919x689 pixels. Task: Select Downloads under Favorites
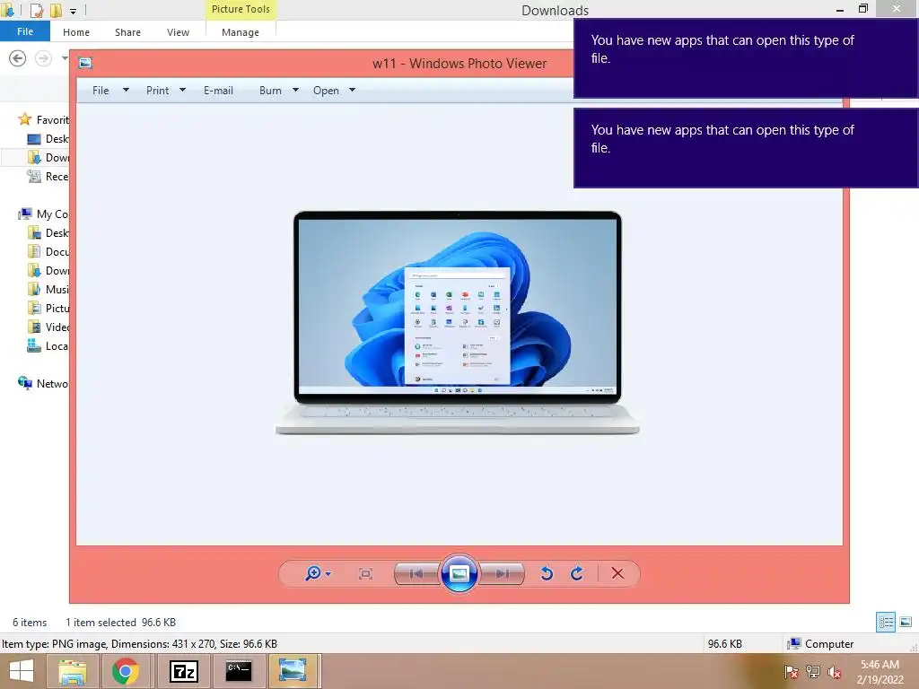(48, 158)
